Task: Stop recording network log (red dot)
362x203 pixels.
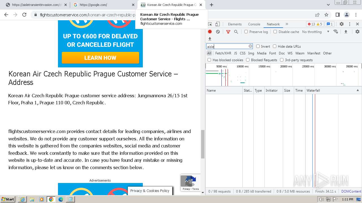Action: 210,32
